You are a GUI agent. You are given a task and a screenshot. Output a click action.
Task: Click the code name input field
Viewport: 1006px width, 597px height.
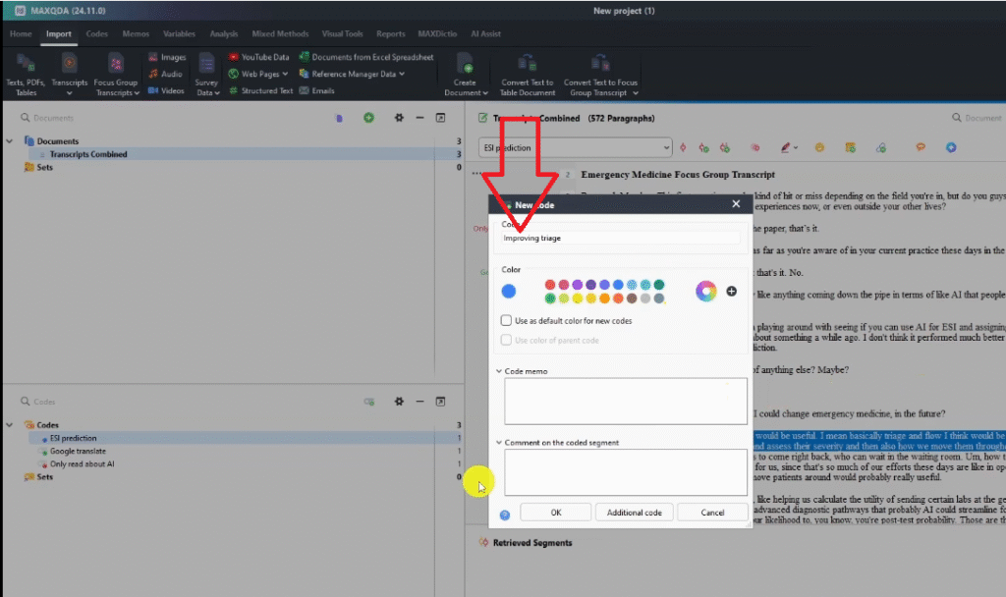pyautogui.click(x=619, y=238)
